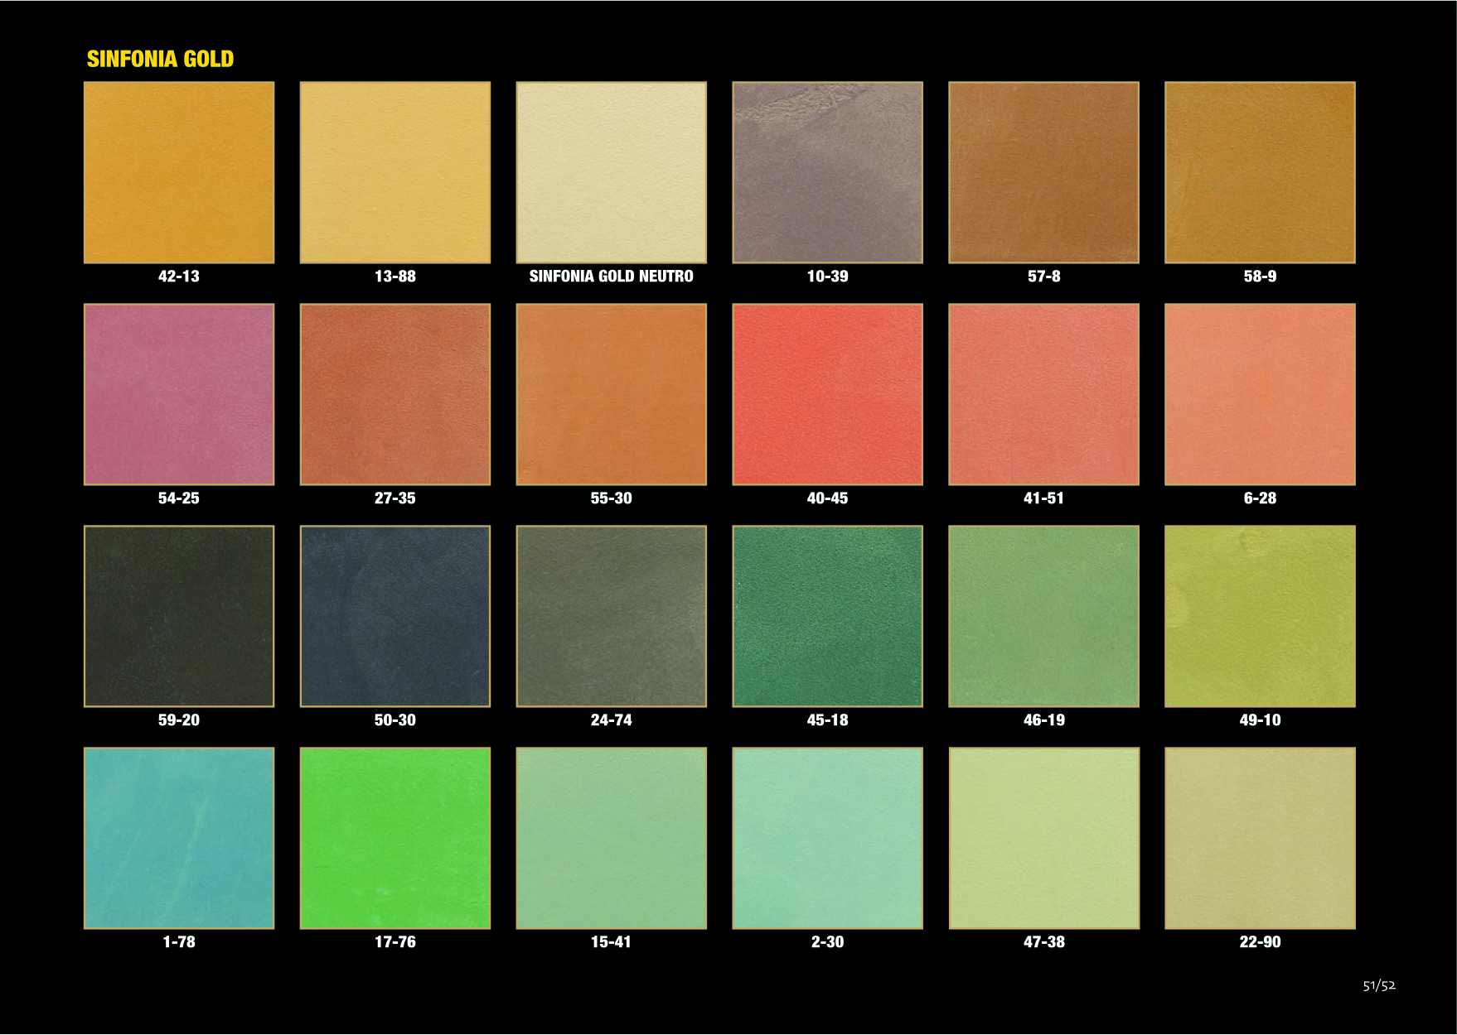Click the label text 47-38

tap(1044, 942)
